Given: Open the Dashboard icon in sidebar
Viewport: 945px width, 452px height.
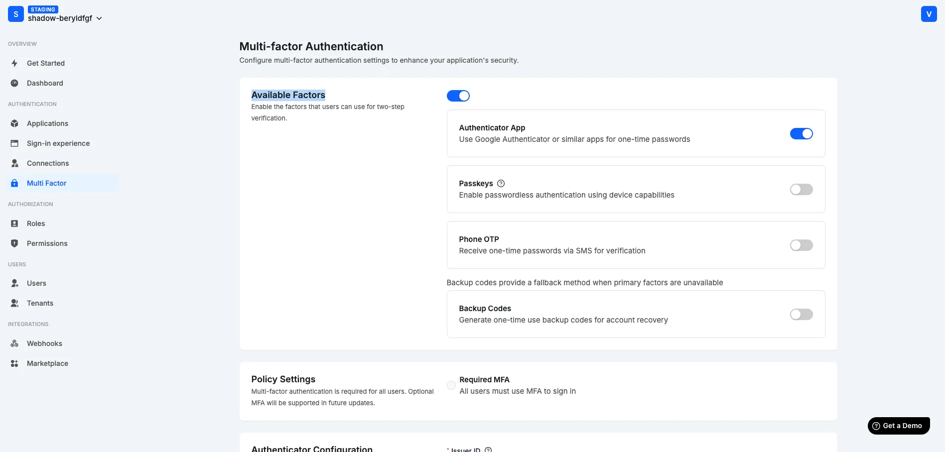Looking at the screenshot, I should click(x=14, y=83).
